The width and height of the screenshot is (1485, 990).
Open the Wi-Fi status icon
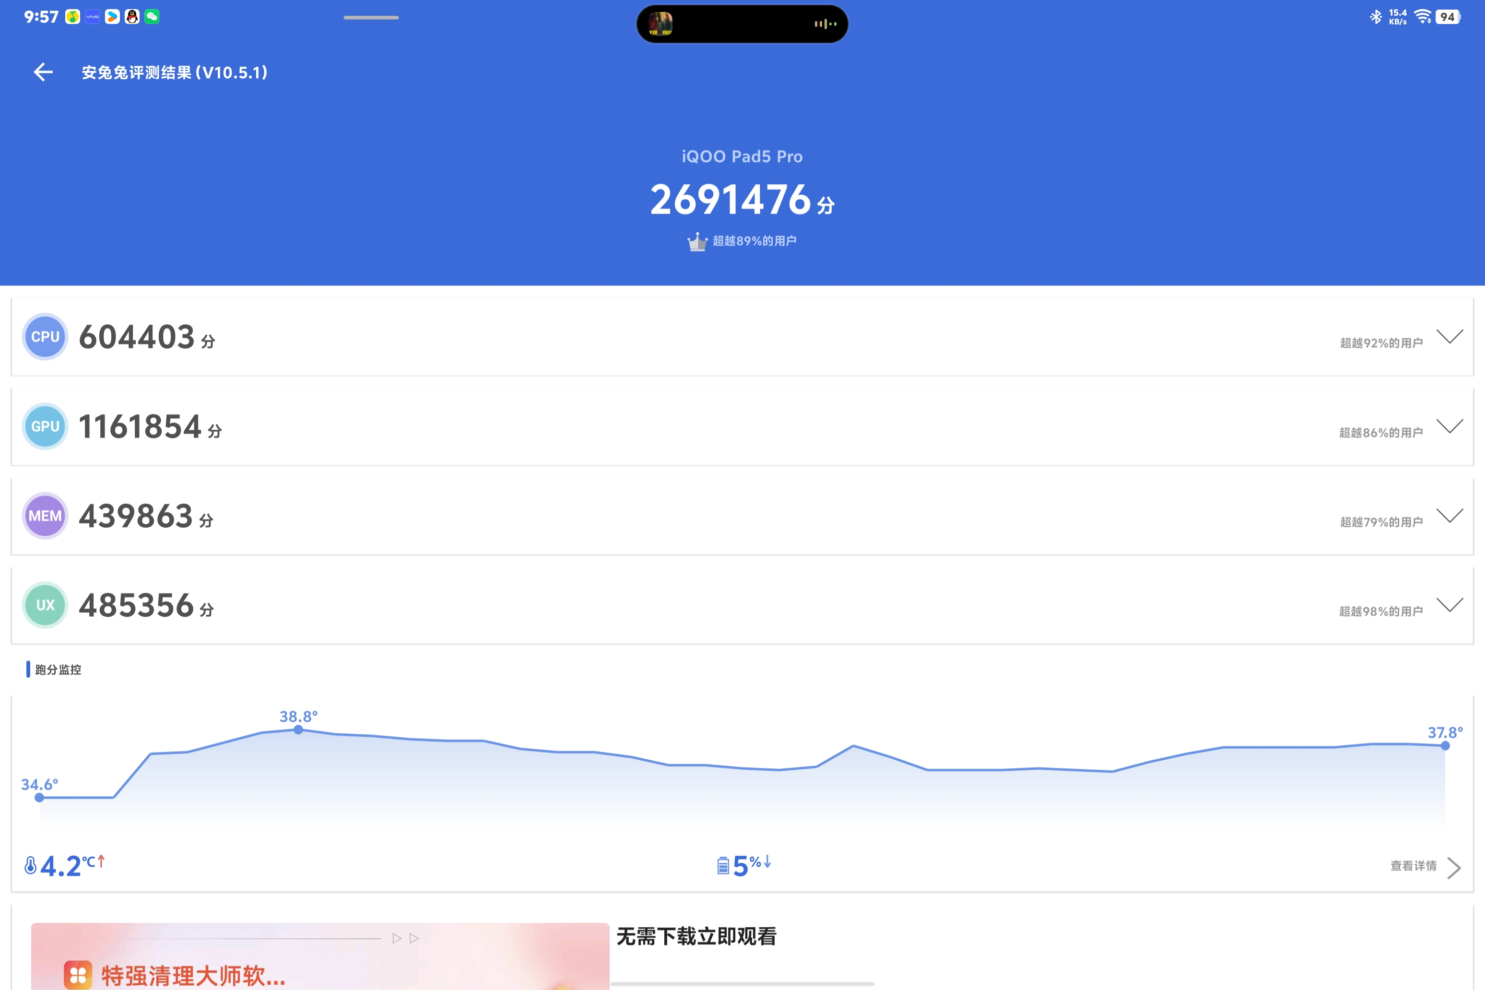click(1423, 17)
